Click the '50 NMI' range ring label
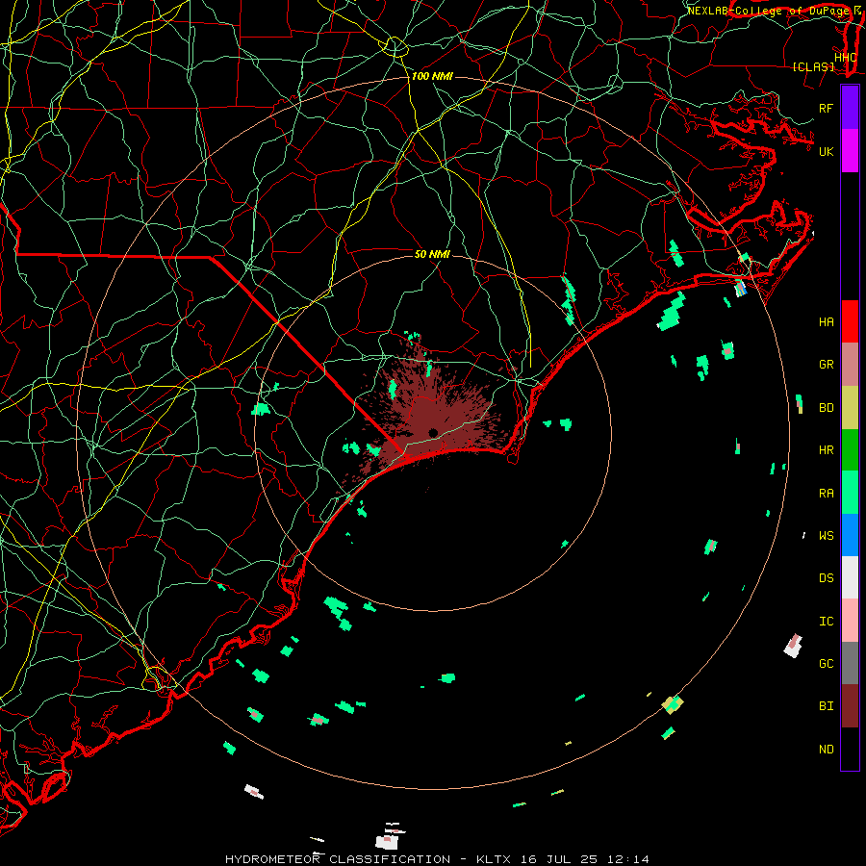This screenshot has height=866, width=866. click(432, 254)
